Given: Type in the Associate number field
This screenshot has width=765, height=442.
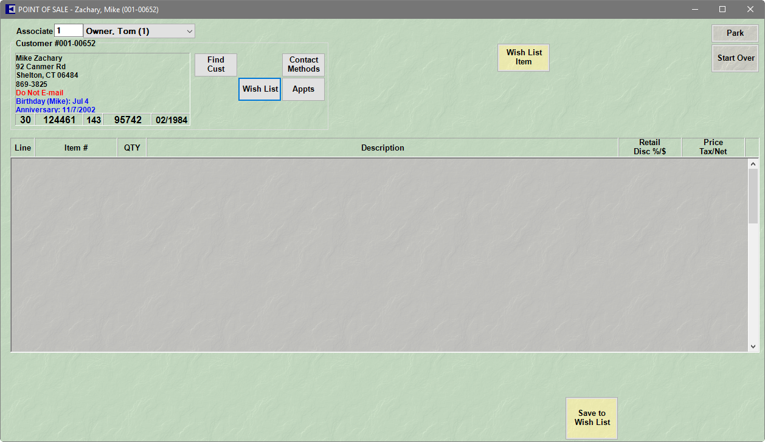Looking at the screenshot, I should pyautogui.click(x=68, y=31).
